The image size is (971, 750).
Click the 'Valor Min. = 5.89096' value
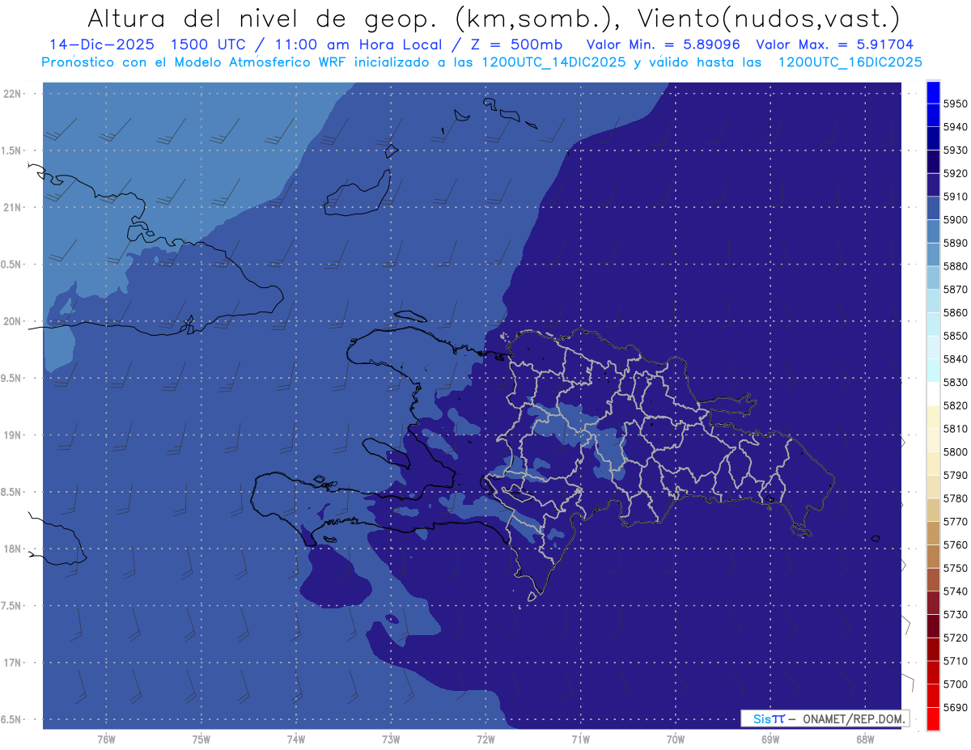click(x=664, y=44)
